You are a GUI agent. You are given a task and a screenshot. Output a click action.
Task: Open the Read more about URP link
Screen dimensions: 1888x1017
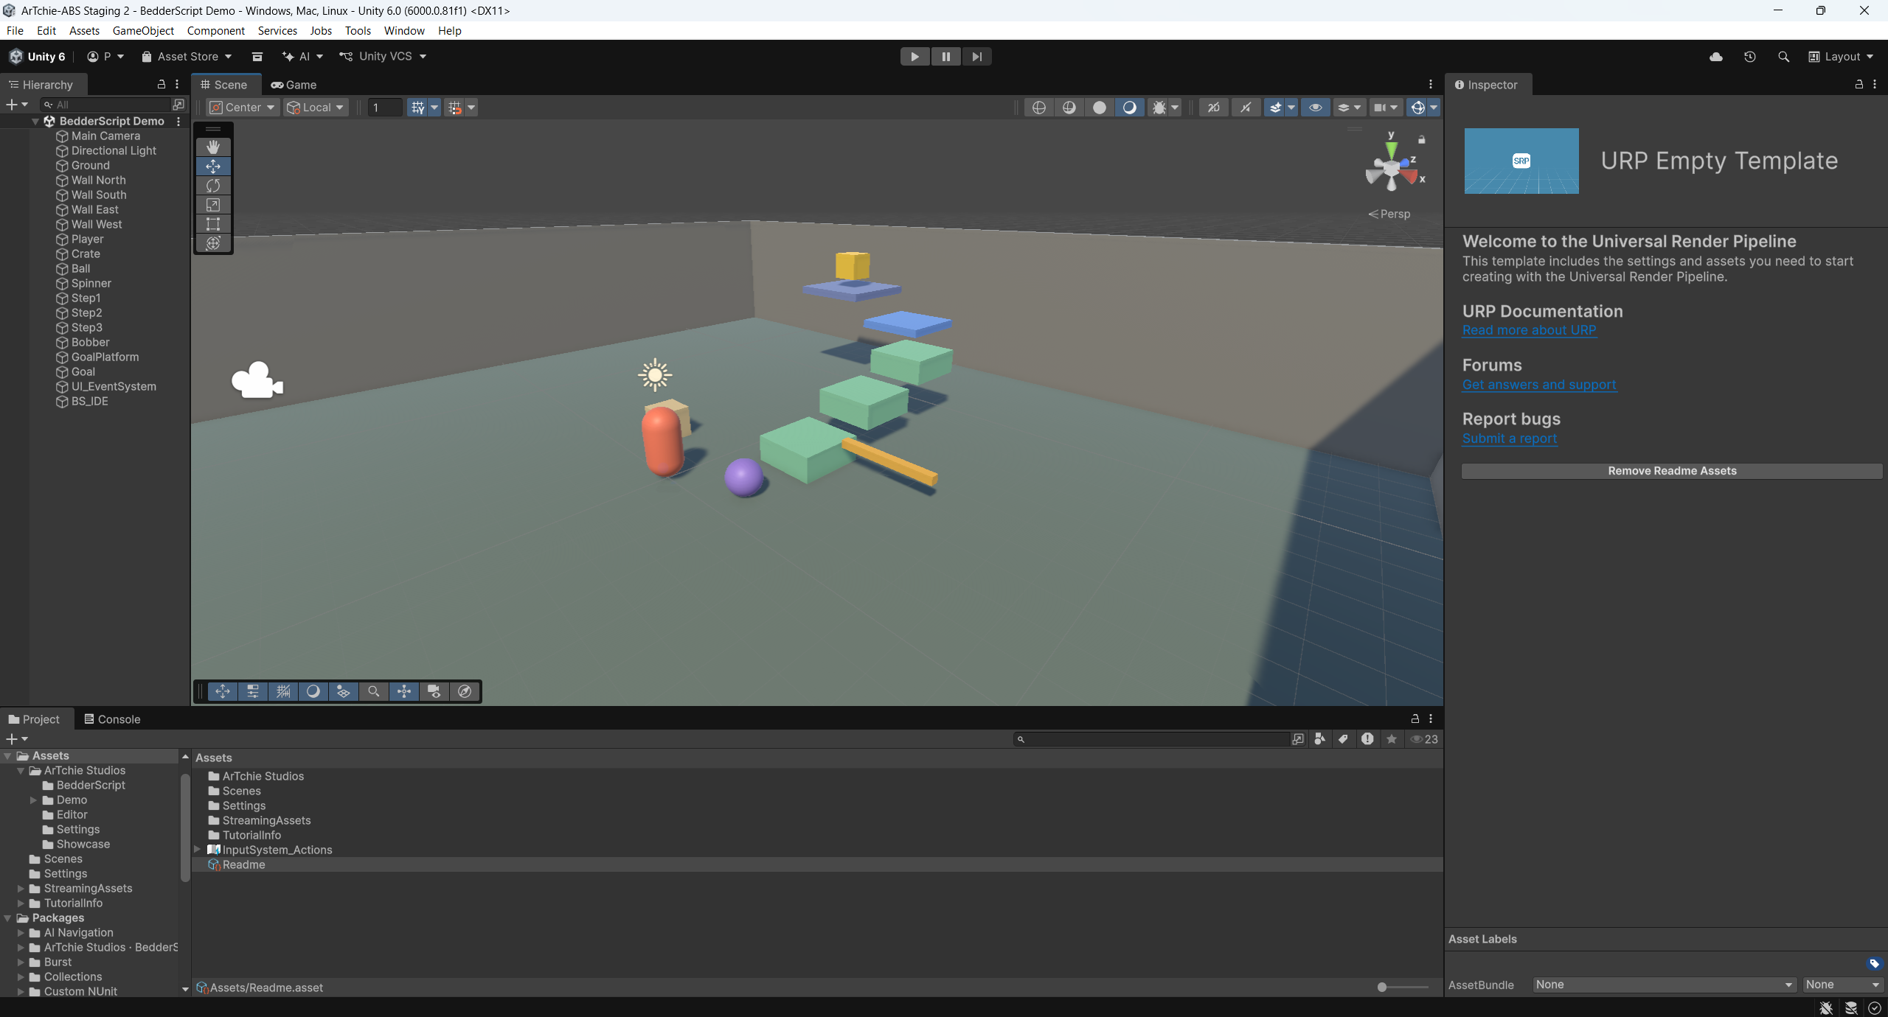coord(1530,330)
